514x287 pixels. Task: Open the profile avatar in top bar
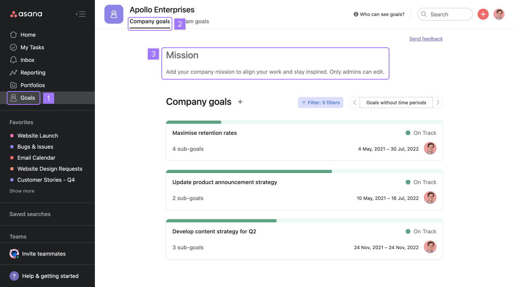pyautogui.click(x=499, y=14)
